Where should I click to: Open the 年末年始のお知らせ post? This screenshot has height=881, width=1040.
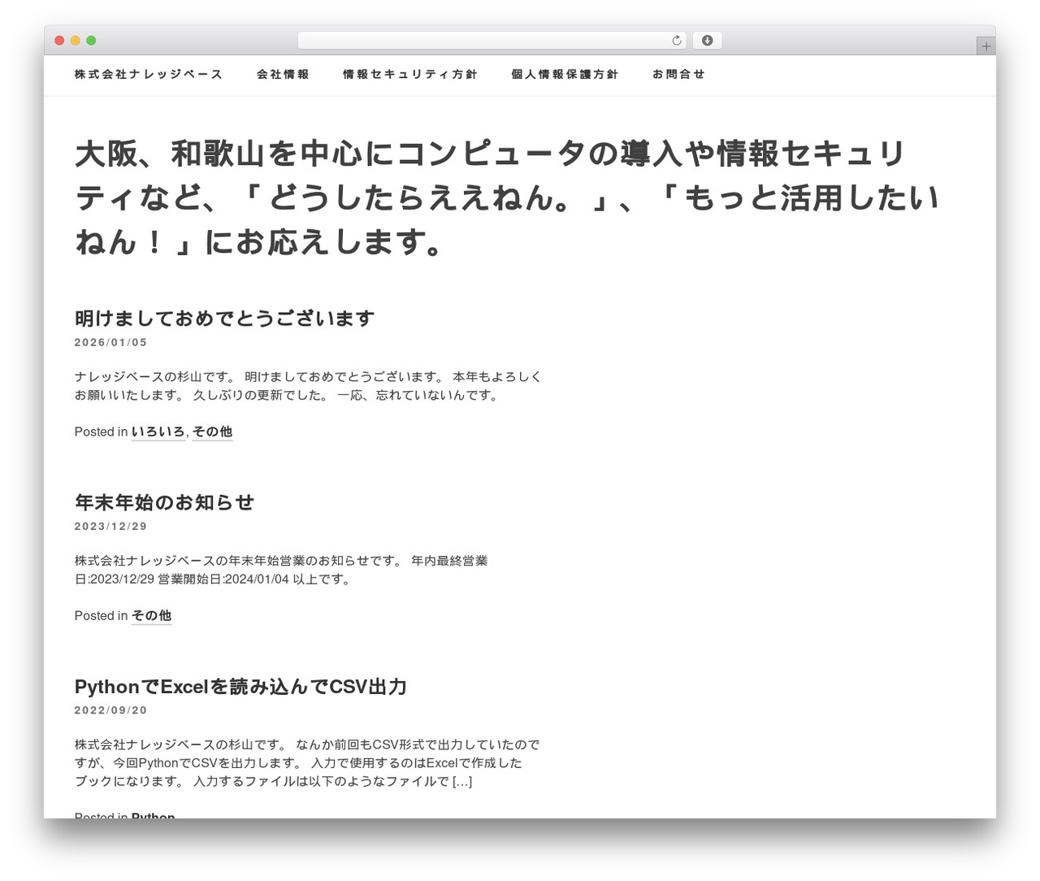click(164, 502)
